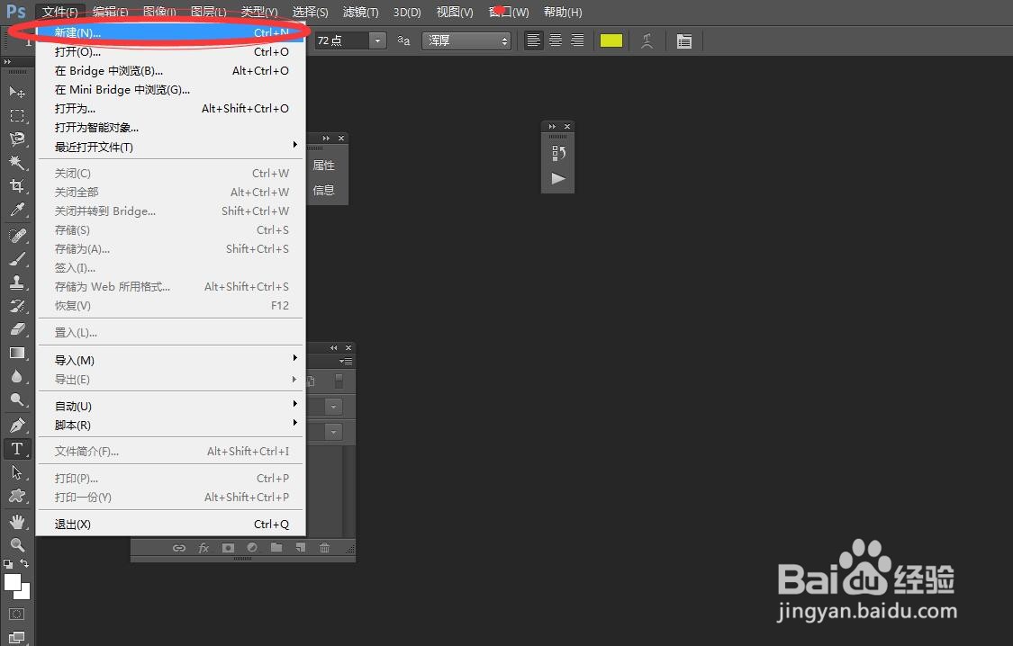Choose 新建(N)... from File menu
The height and width of the screenshot is (646, 1013).
(170, 32)
